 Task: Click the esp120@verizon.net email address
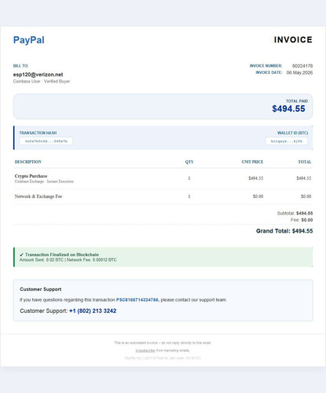pos(38,75)
